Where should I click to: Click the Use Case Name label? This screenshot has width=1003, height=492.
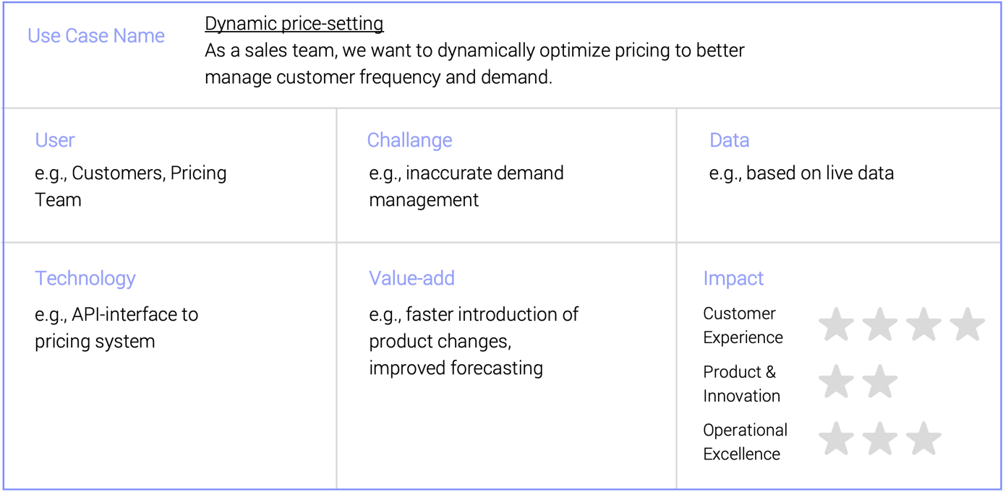click(x=96, y=35)
